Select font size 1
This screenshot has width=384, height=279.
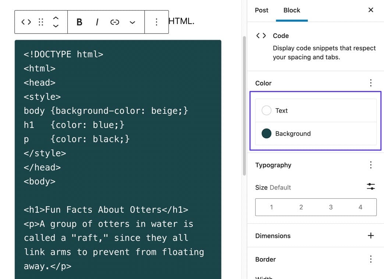click(x=271, y=207)
